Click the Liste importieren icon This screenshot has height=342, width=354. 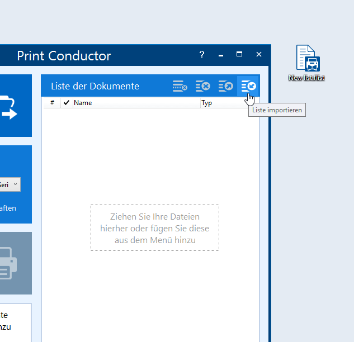click(248, 86)
